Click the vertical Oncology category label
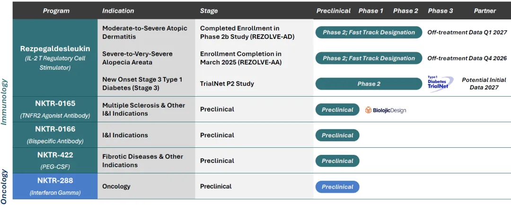511x207 pixels. click(x=5, y=187)
